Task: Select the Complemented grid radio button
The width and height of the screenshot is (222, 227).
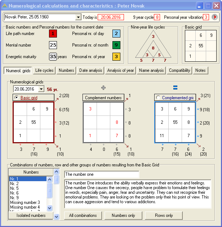Action: click(158, 98)
